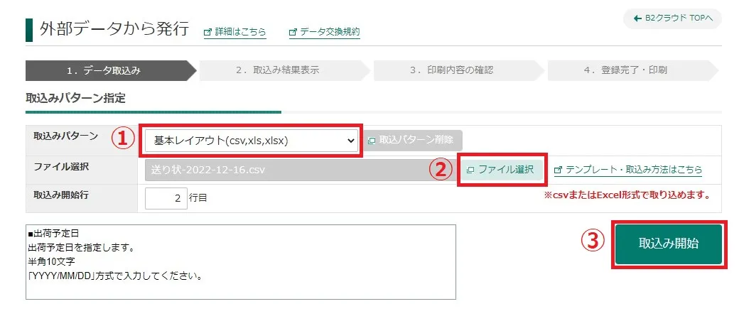Click the external-link icon beside データ交換規約
This screenshot has width=744, height=321.
point(293,32)
